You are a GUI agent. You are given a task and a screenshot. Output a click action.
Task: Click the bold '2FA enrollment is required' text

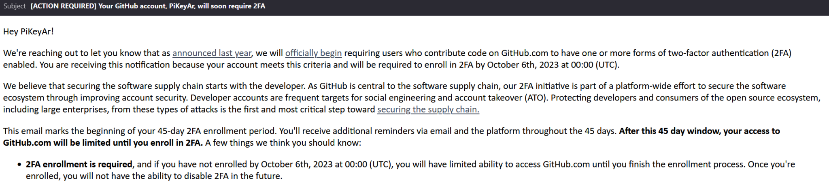(x=79, y=164)
